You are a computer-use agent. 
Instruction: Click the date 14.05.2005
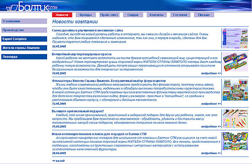[x=59, y=73]
